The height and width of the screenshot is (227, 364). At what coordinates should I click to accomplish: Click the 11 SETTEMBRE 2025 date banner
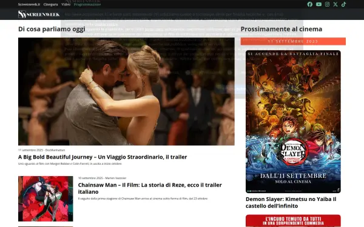click(293, 41)
